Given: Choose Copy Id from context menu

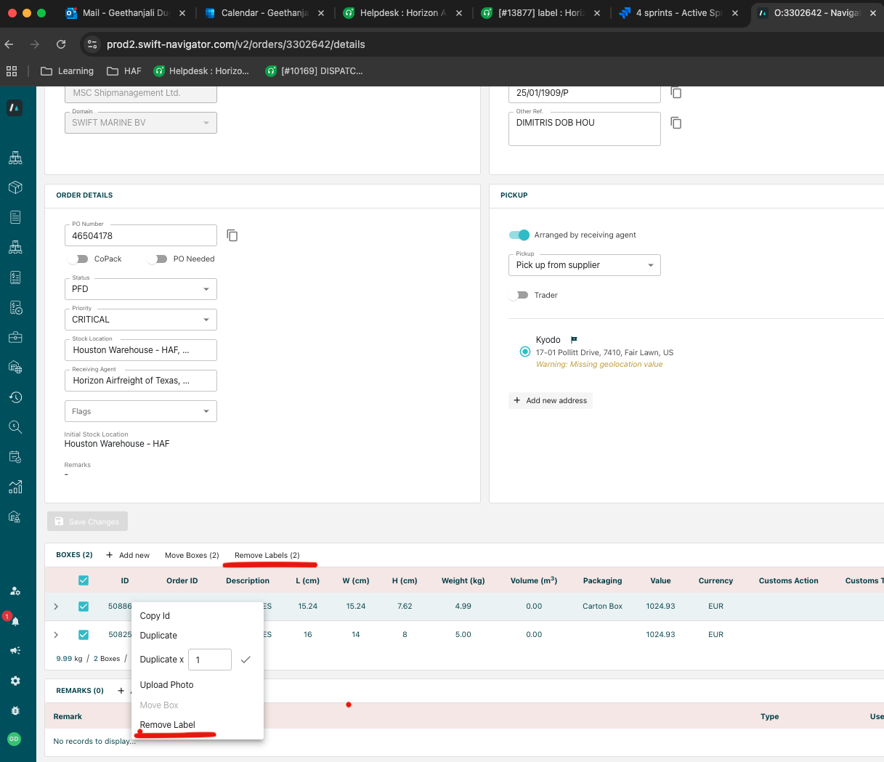Looking at the screenshot, I should coord(155,615).
